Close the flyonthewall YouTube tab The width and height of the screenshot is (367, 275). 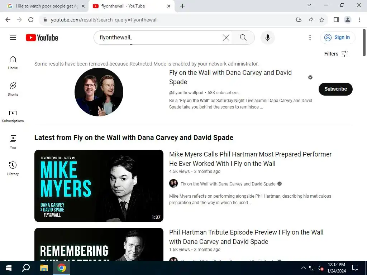click(x=169, y=6)
